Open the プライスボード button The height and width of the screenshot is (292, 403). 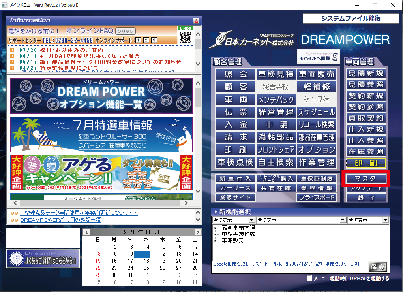pyautogui.click(x=317, y=197)
